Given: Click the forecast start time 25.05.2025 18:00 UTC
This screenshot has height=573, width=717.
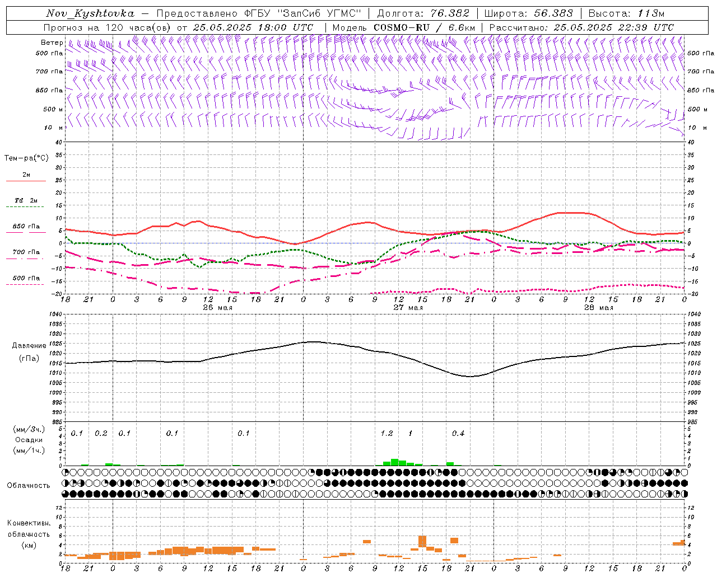Looking at the screenshot, I should [253, 27].
